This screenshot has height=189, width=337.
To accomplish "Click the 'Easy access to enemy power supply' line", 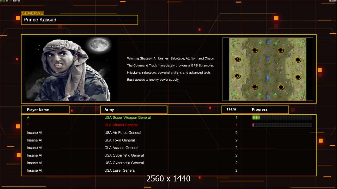I will point(153,80).
